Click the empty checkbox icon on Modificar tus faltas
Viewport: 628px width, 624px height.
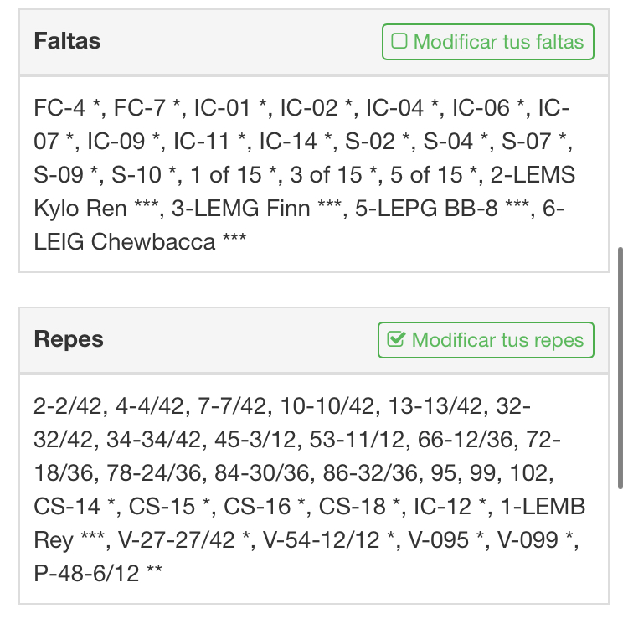pyautogui.click(x=399, y=42)
